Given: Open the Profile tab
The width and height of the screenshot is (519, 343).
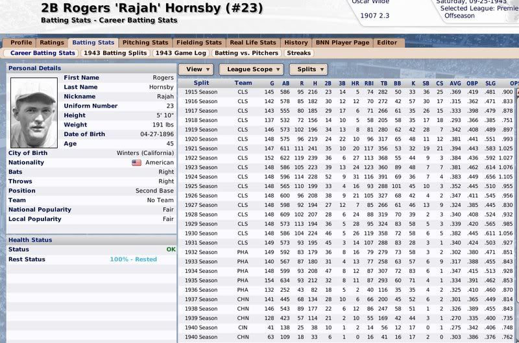Looking at the screenshot, I should click(x=21, y=43).
